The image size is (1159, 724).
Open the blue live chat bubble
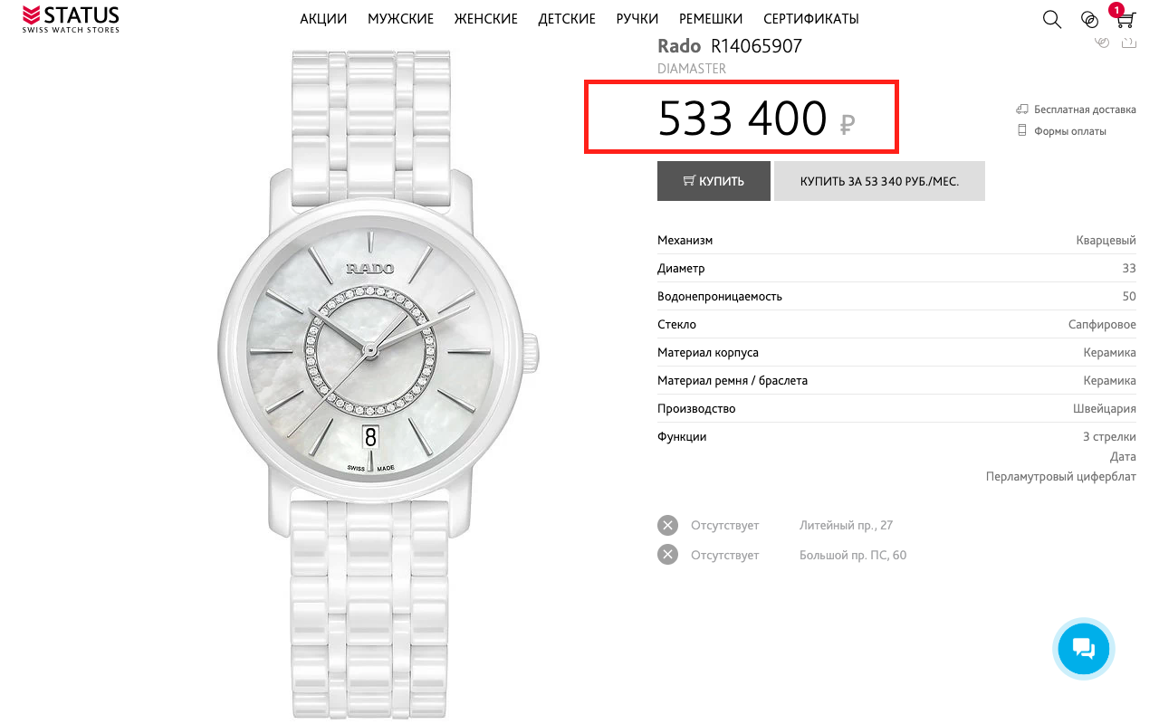1083,648
